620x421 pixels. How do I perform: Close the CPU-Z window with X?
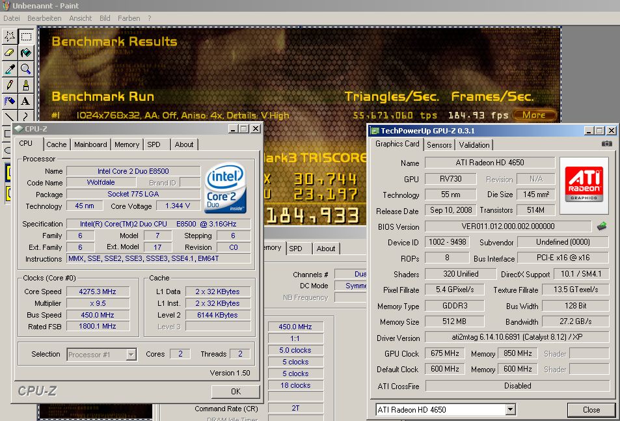click(x=256, y=128)
